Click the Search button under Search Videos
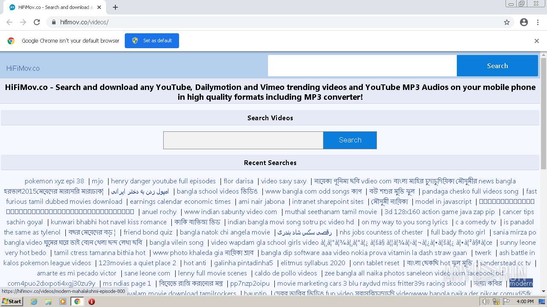This screenshot has height=307, width=547. coord(350,140)
